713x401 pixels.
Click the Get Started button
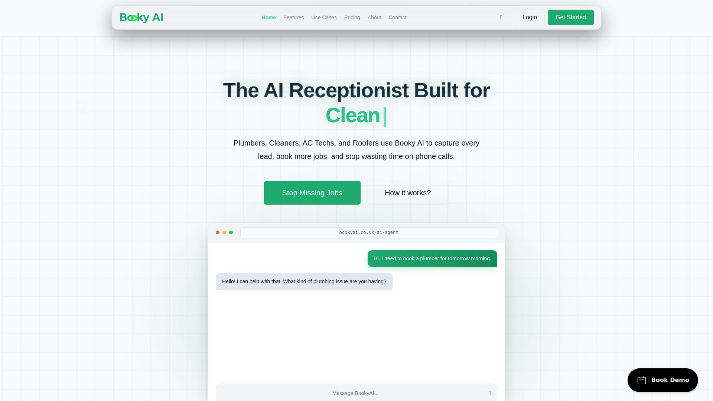click(x=570, y=17)
